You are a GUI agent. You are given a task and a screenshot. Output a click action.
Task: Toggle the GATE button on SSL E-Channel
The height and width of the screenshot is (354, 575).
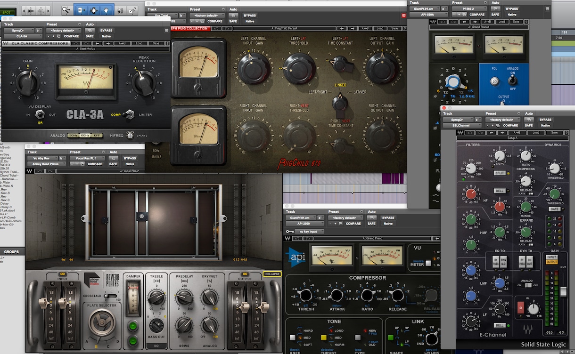554,209
